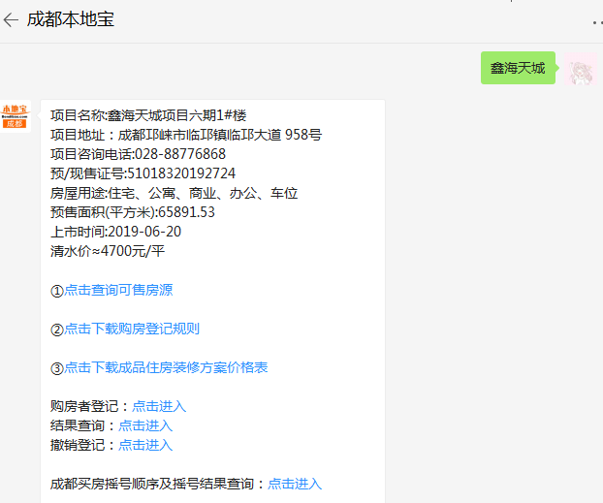The image size is (603, 503).
Task: Click the text 项目名称:鑫海天城项目六期1#楼
Action: tap(148, 115)
